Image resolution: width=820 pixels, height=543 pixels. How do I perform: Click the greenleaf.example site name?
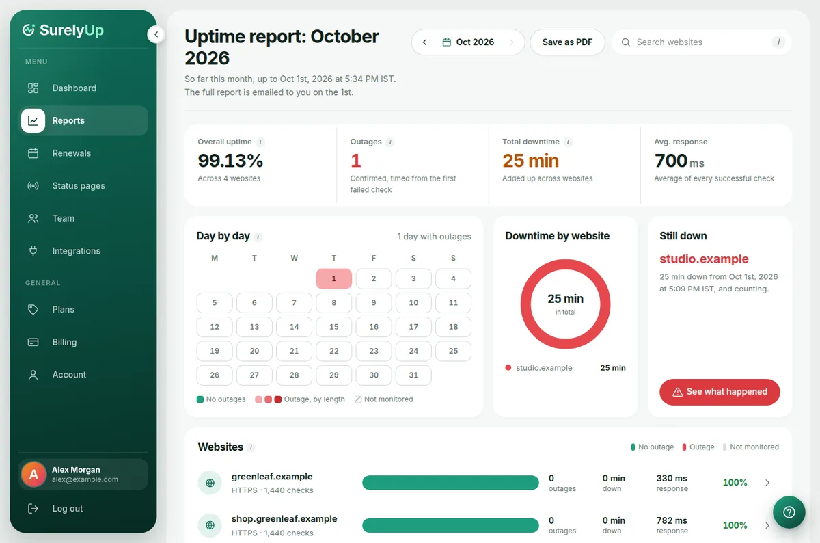coord(272,477)
